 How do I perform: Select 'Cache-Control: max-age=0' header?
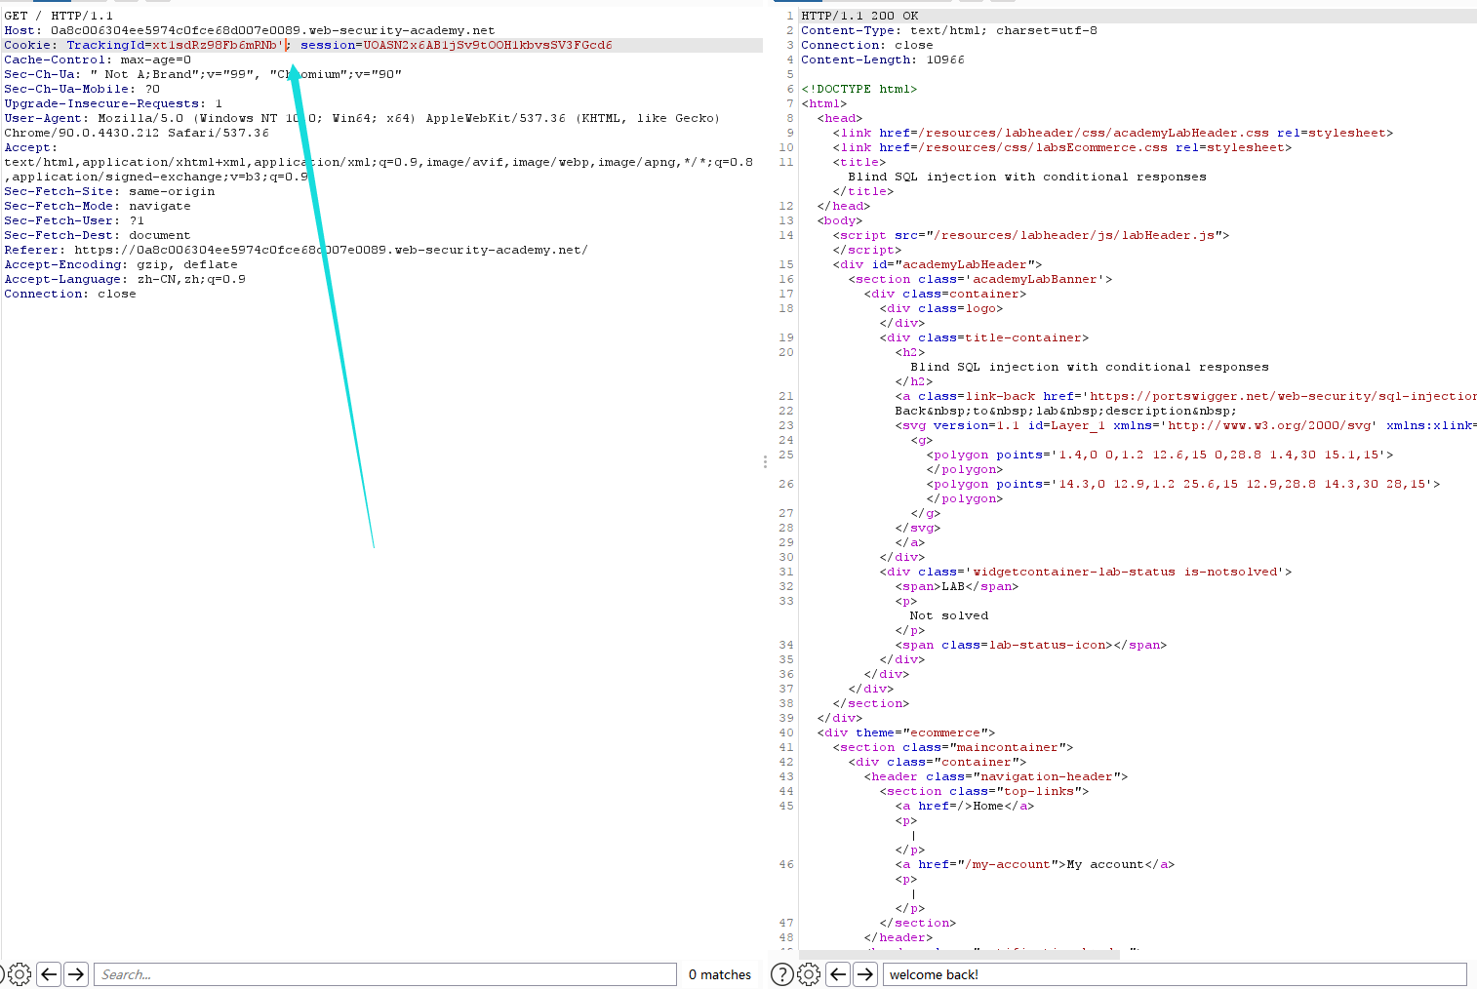point(98,59)
